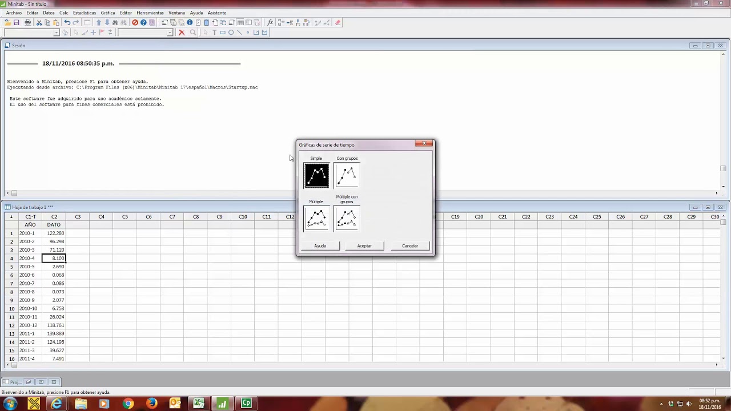This screenshot has width=731, height=411.
Task: Open the Herramientas menu
Action: (150, 13)
